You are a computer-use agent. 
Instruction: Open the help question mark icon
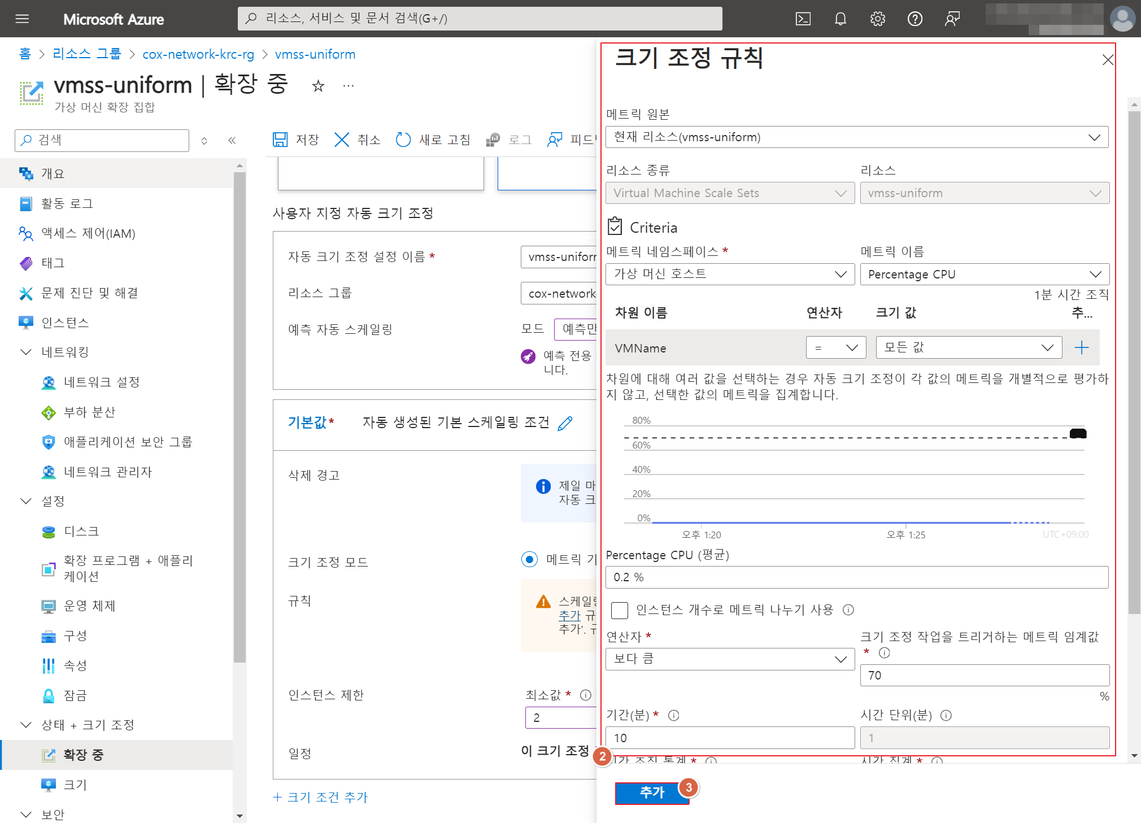(x=914, y=19)
